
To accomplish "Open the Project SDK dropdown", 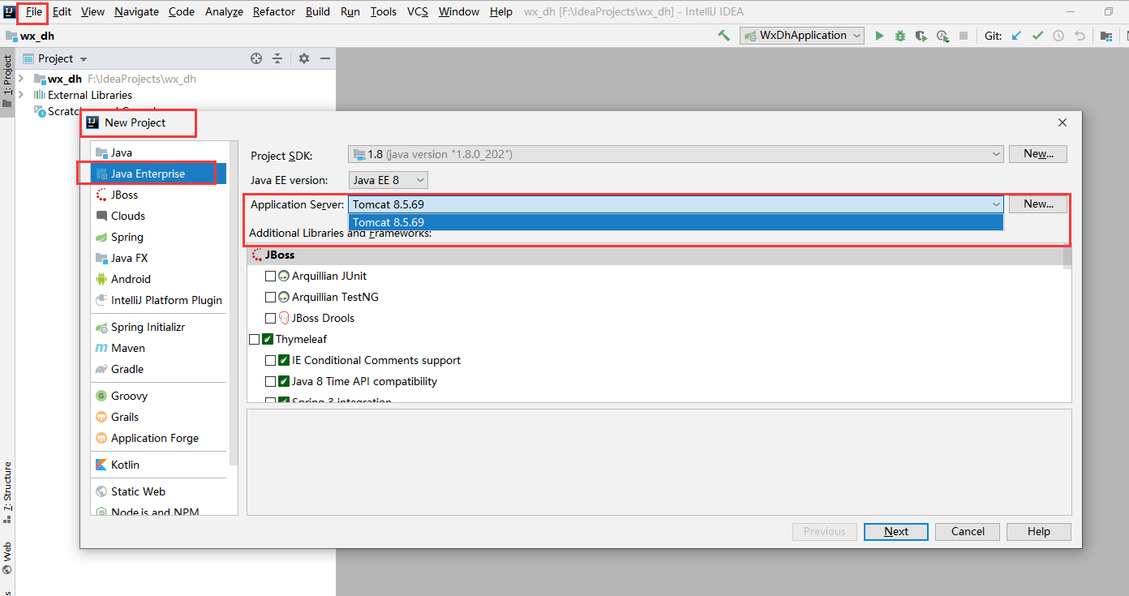I will (x=676, y=154).
